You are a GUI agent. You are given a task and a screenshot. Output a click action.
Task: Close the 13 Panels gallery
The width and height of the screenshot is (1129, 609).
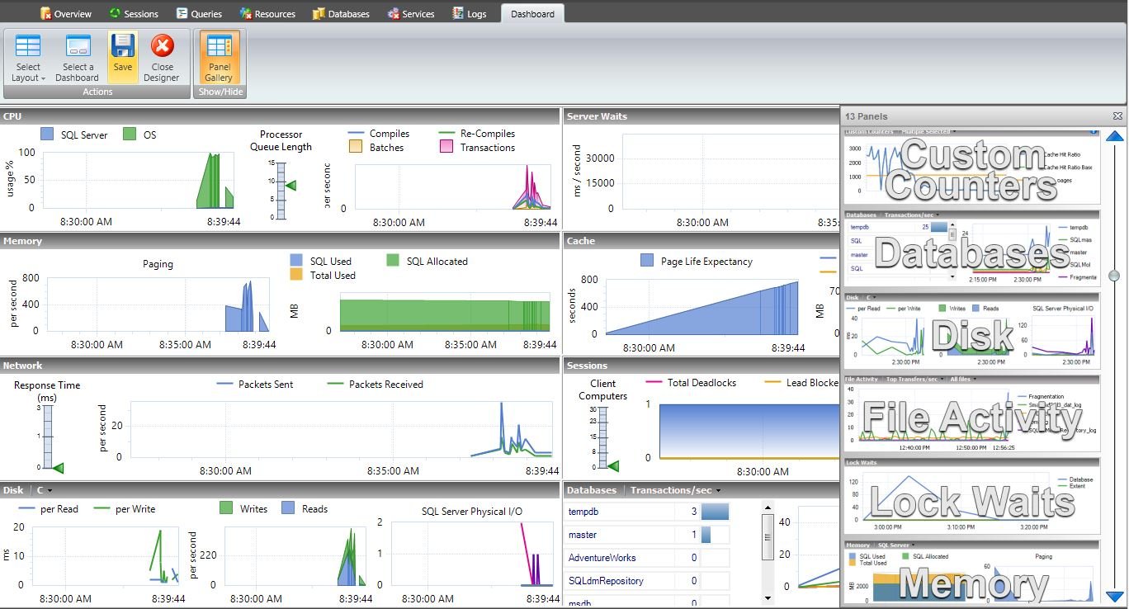1117,116
